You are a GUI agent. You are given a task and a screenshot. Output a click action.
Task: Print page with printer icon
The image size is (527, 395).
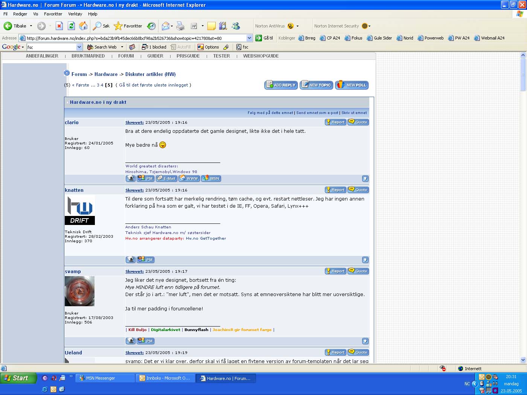(x=181, y=26)
